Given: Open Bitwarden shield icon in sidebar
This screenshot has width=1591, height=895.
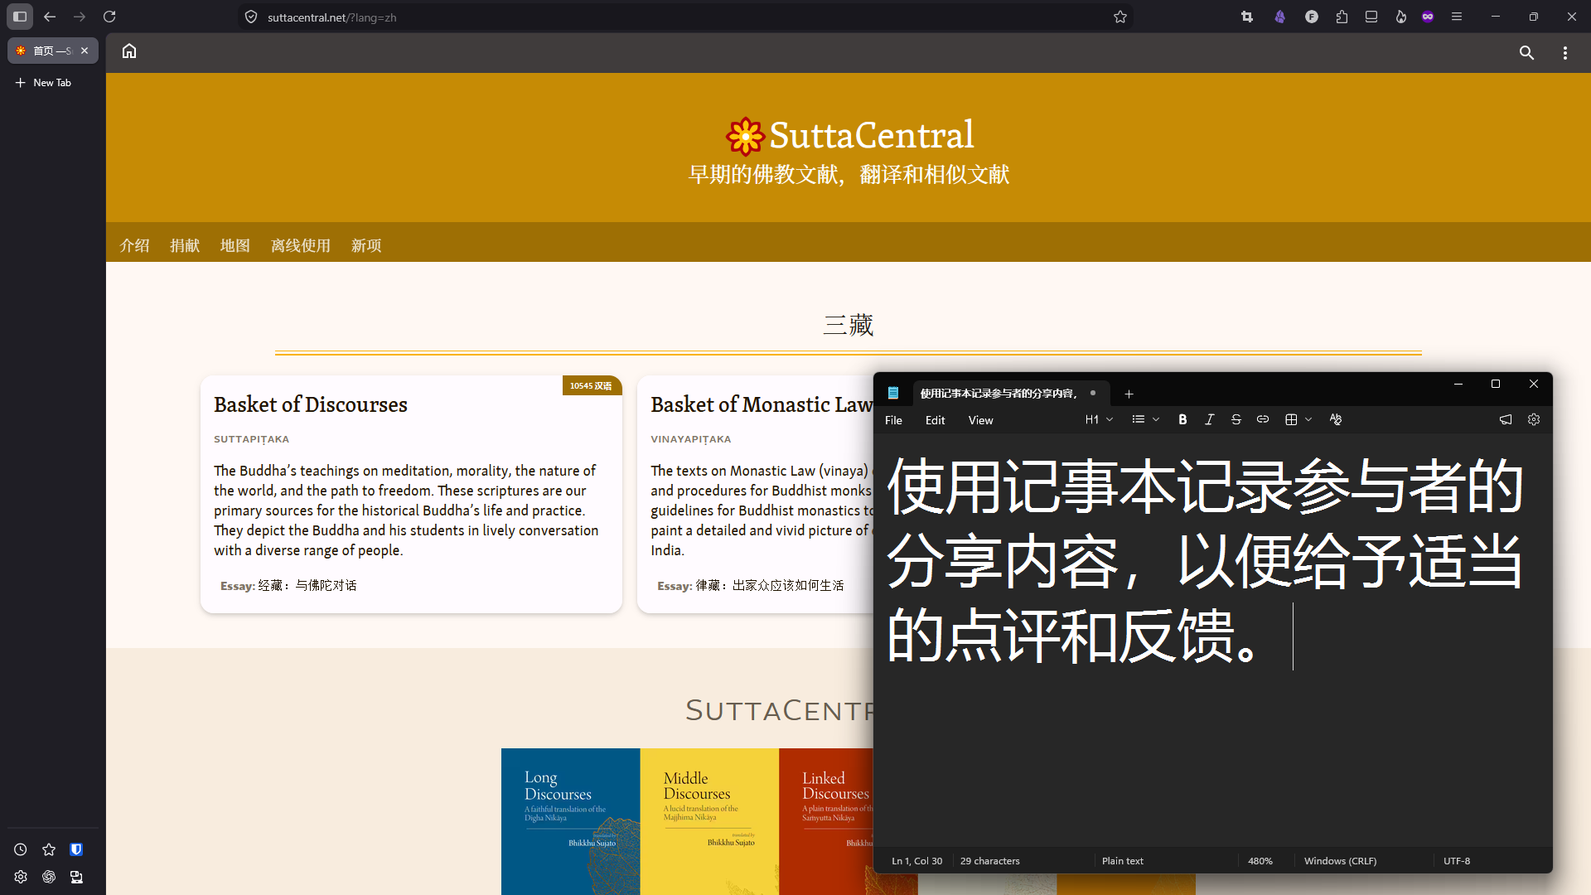Looking at the screenshot, I should point(76,849).
